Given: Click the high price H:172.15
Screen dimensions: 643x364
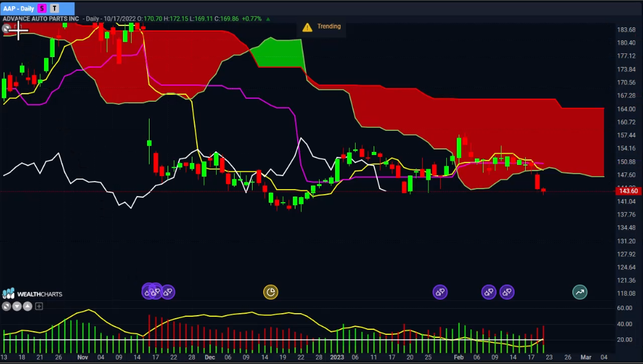Looking at the screenshot, I should pos(176,19).
